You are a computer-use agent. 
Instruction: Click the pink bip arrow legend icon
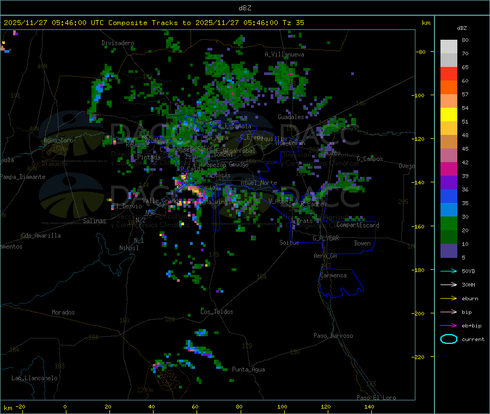pyautogui.click(x=449, y=312)
